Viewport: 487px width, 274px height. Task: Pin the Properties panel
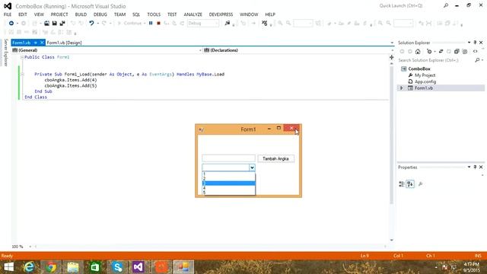pyautogui.click(x=475, y=167)
